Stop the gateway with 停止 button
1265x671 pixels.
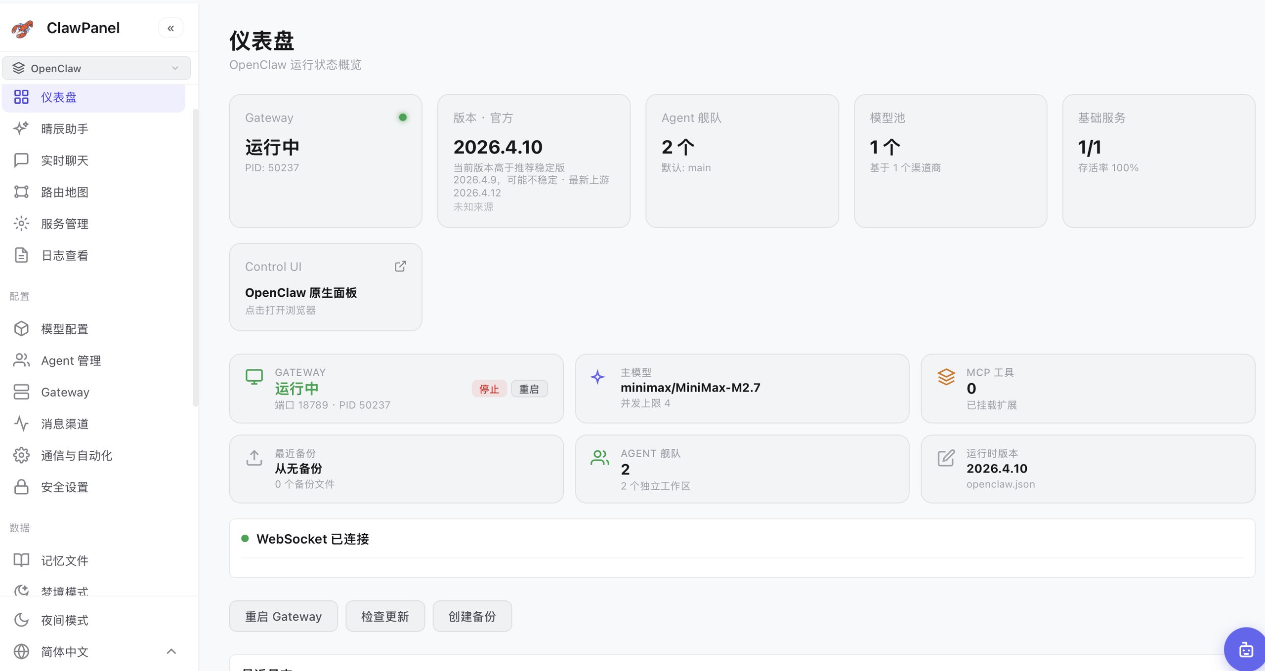[489, 389]
